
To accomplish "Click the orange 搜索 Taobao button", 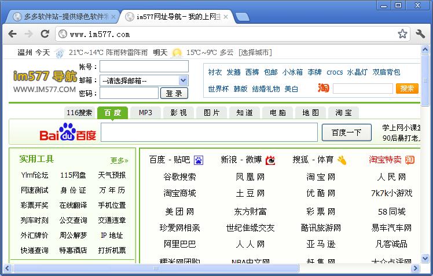I will coord(407,89).
